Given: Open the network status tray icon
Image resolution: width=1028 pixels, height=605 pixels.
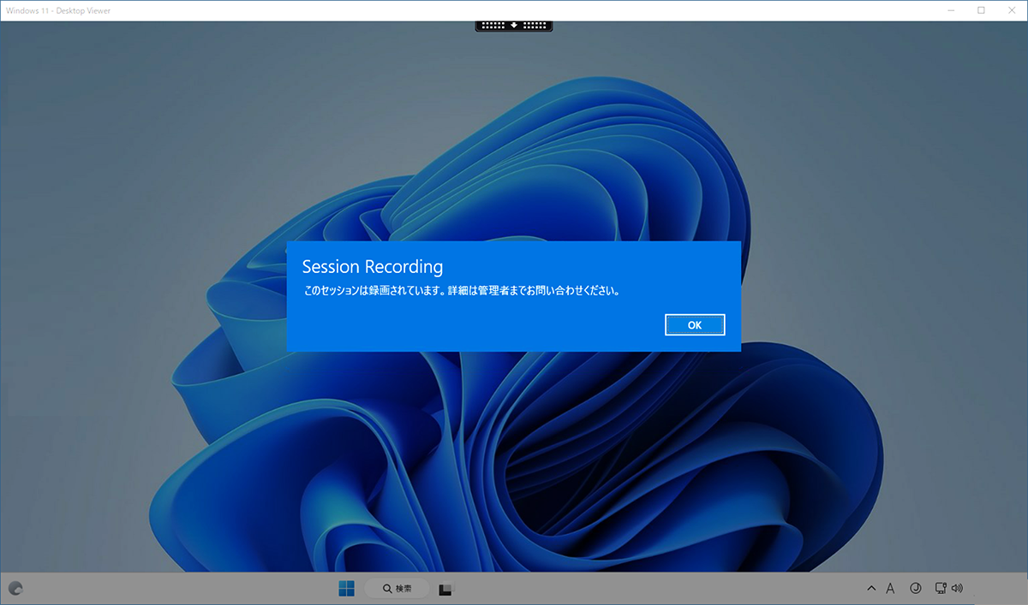Looking at the screenshot, I should pyautogui.click(x=941, y=589).
